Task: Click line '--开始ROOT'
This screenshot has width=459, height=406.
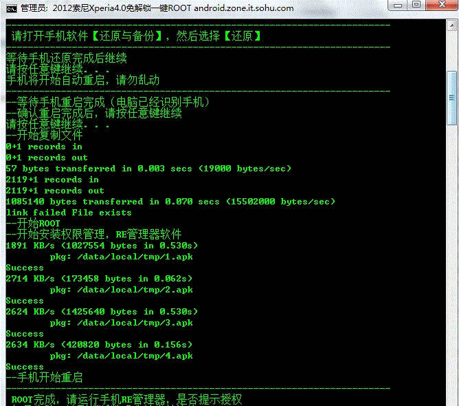Action: pos(33,224)
